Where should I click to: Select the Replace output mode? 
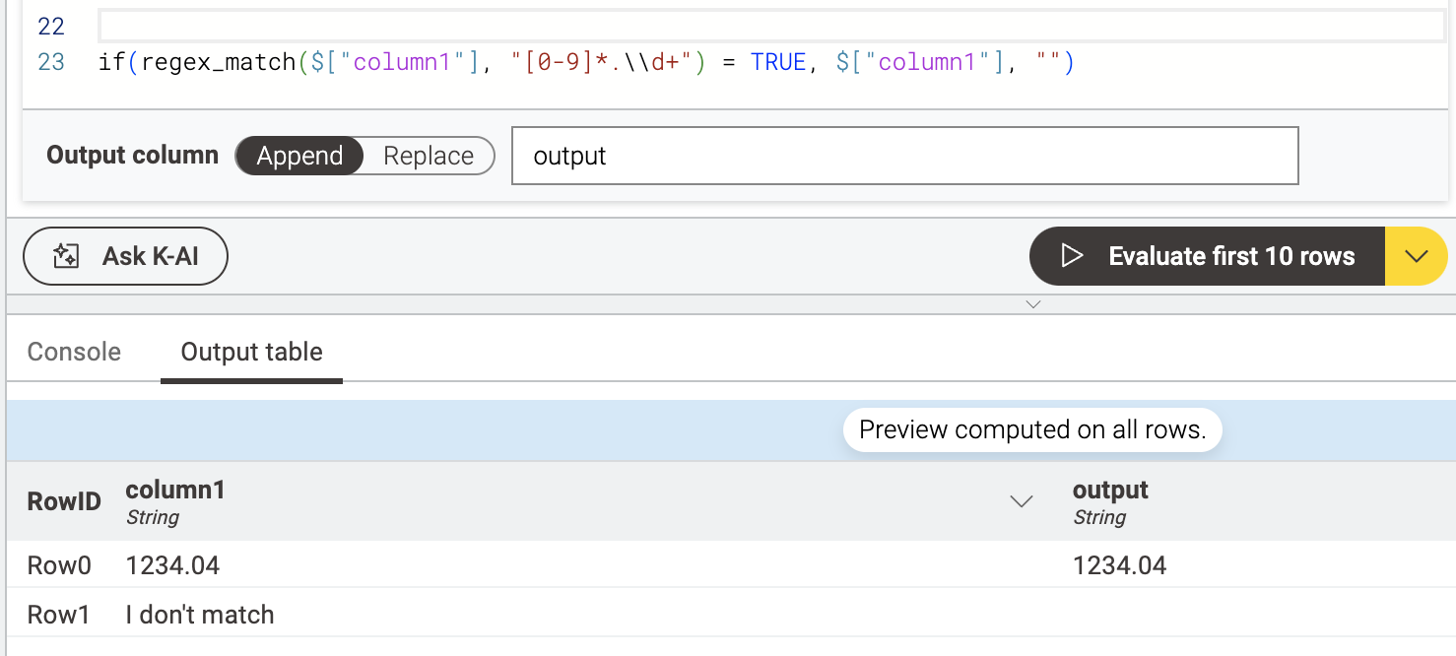tap(429, 156)
